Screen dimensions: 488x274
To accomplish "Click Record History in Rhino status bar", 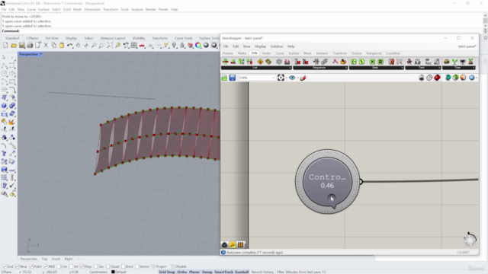I will (262, 272).
